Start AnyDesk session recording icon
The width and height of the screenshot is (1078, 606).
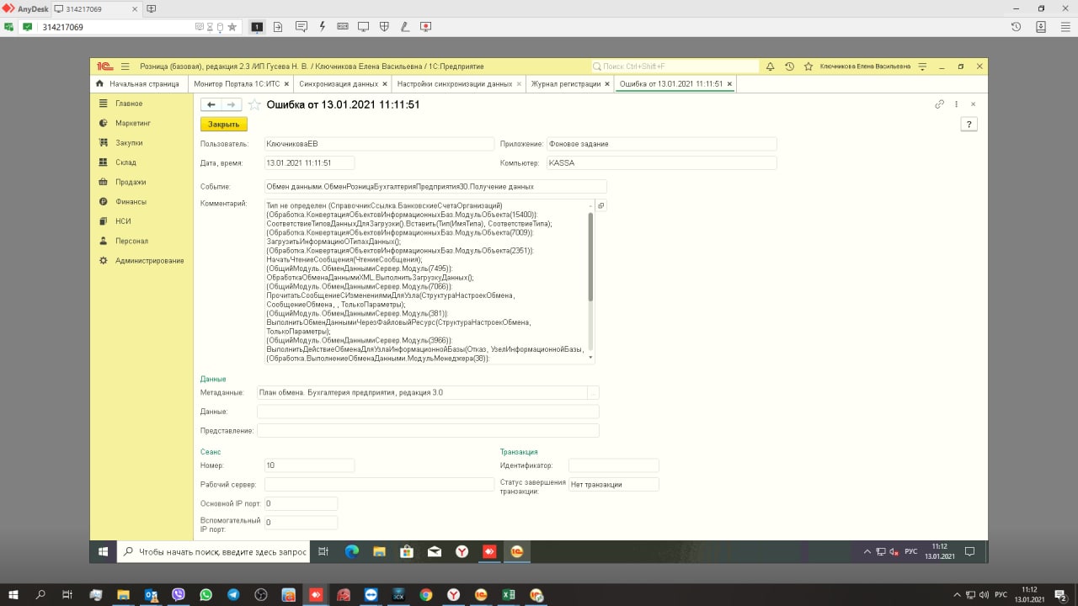[426, 27]
